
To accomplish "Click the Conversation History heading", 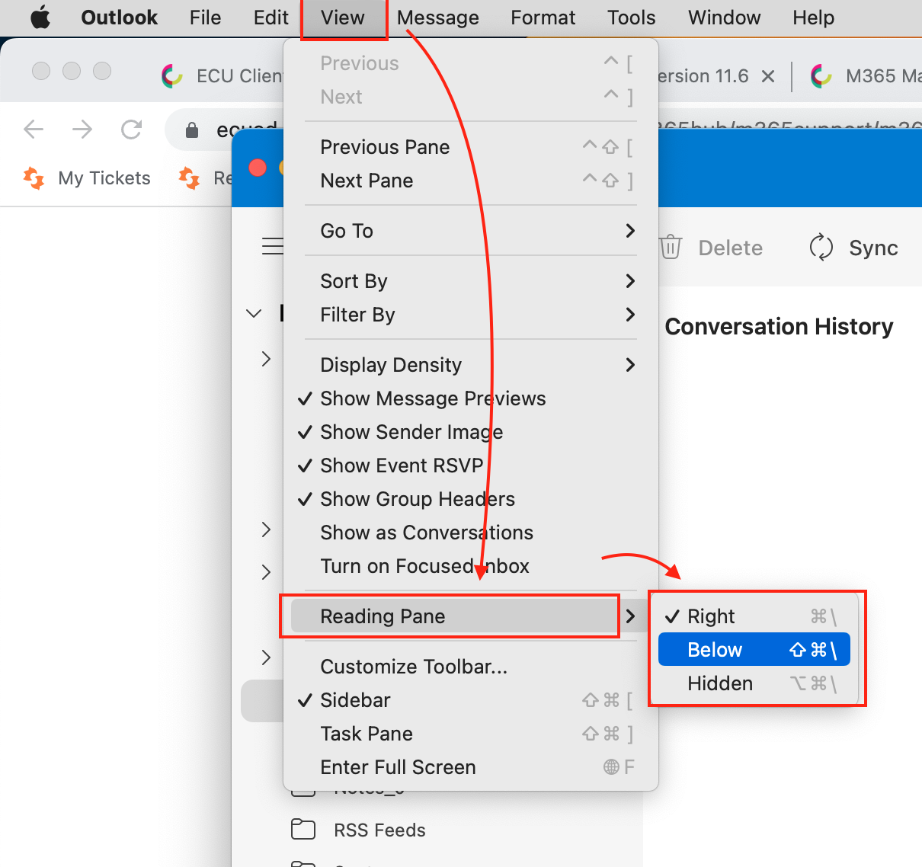I will (x=779, y=327).
